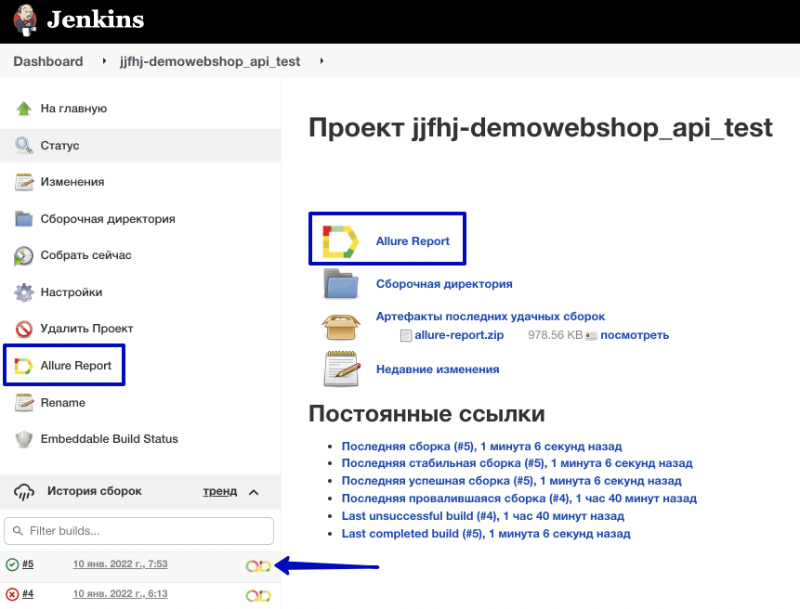Open Last completed build (#5) permalink
Image resolution: width=800 pixels, height=609 pixels.
pos(486,534)
